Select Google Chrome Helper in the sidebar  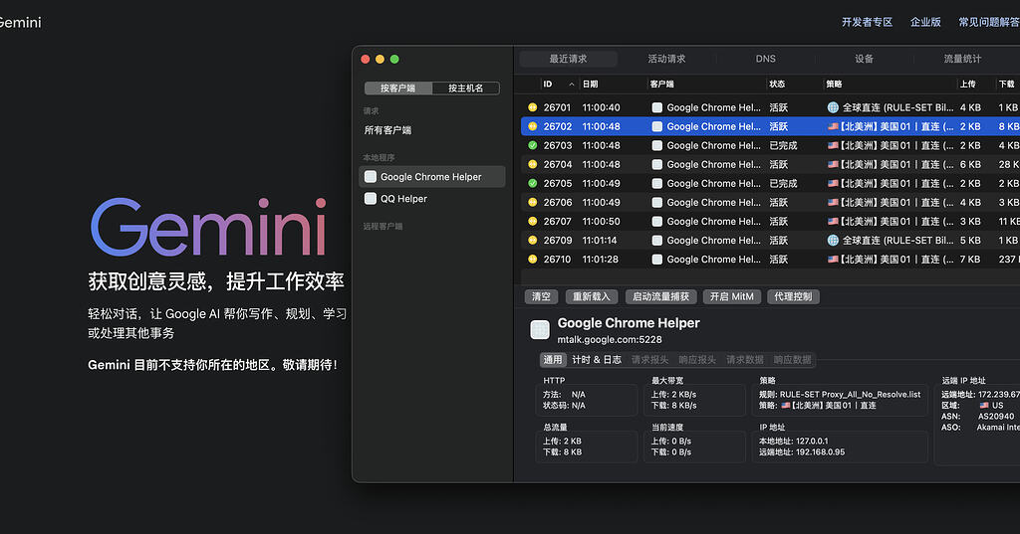pos(432,177)
